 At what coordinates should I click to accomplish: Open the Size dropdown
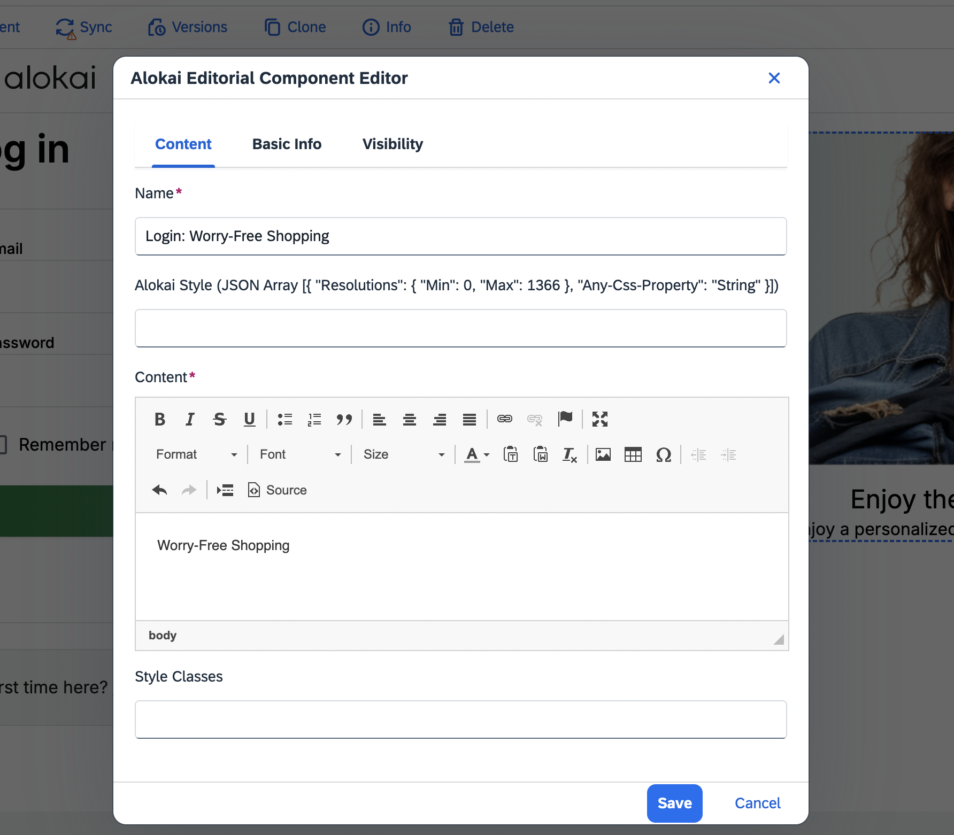pos(404,454)
